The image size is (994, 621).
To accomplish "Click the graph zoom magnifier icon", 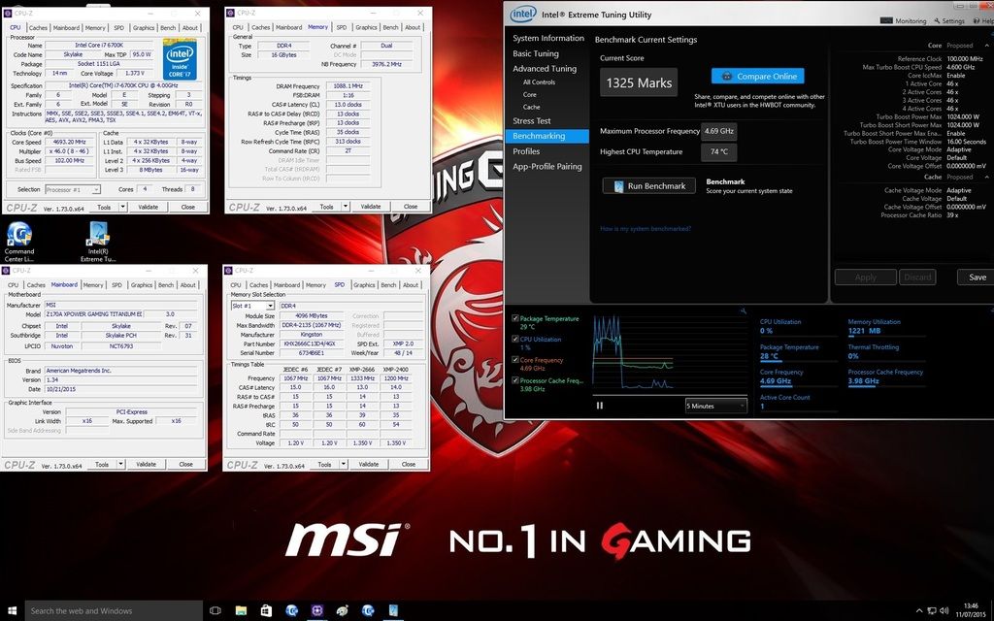I will 743,311.
